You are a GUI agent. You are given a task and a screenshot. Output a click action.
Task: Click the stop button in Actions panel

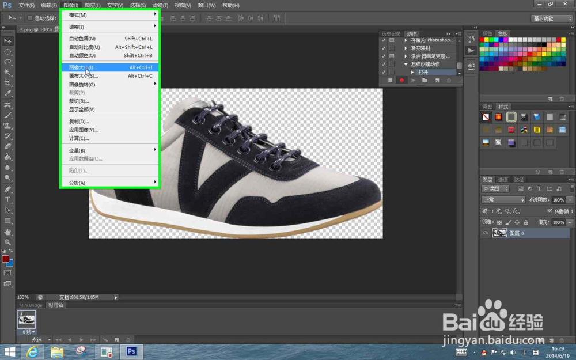tap(390, 80)
